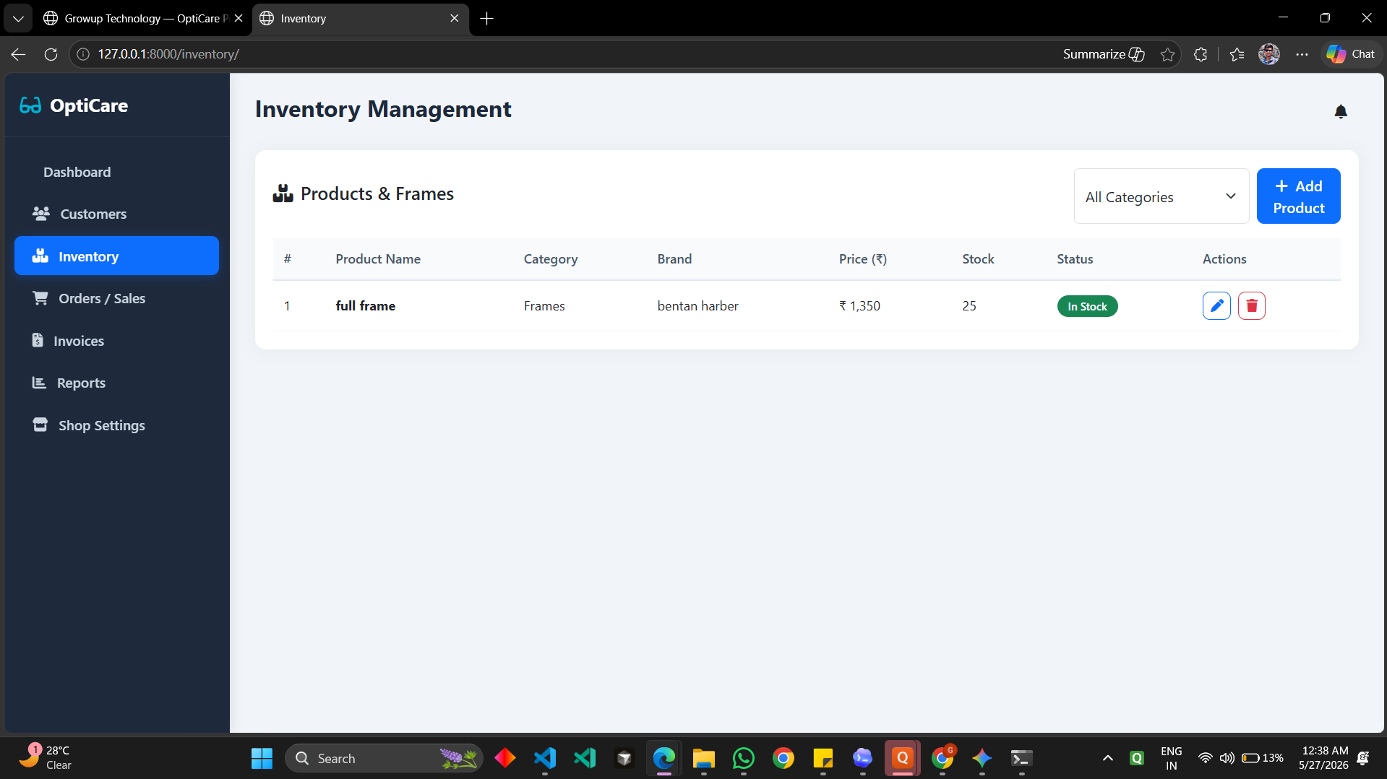Image resolution: width=1387 pixels, height=779 pixels.
Task: Open a new browser tab
Action: (x=487, y=19)
